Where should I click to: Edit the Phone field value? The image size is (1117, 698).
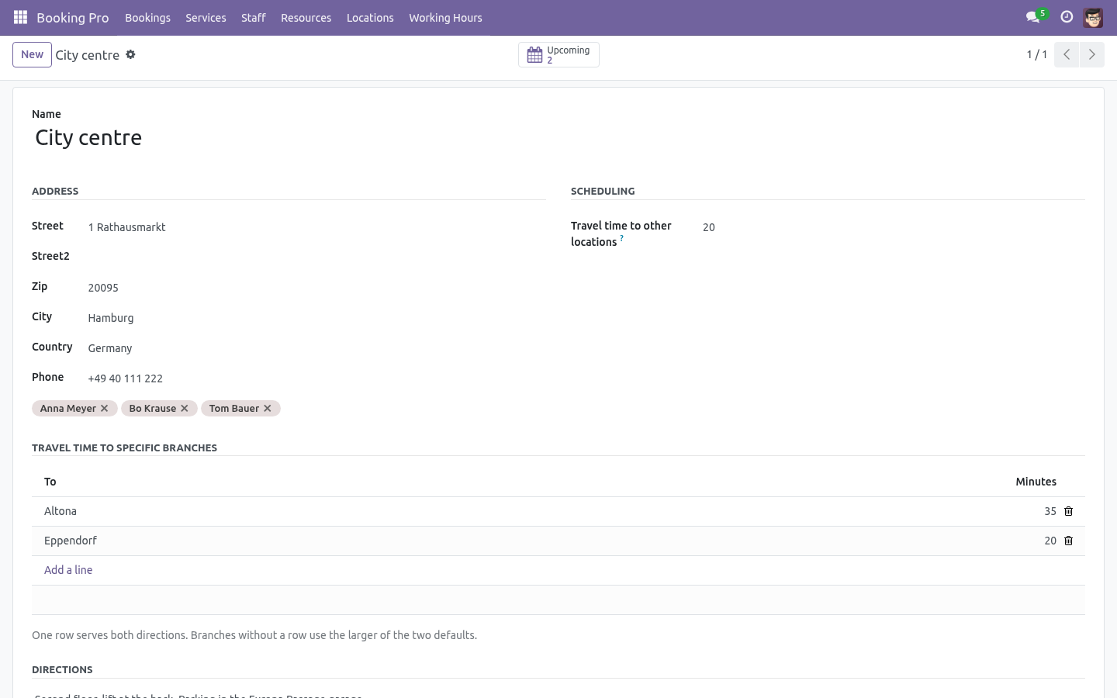pos(316,378)
